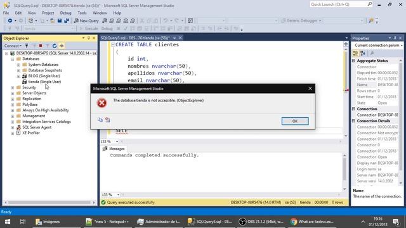Select the XE Profiler tree node
406x228 pixels.
point(31,133)
